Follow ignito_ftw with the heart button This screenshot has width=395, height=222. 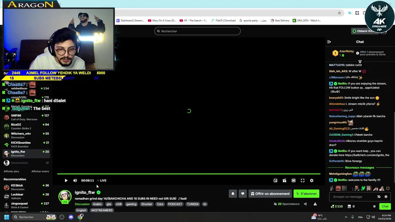point(243,194)
